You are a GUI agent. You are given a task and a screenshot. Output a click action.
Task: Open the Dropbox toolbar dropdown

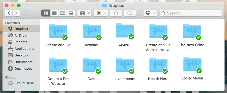pos(151,13)
